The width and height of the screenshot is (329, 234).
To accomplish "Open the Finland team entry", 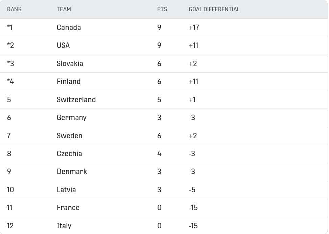I will coord(69,82).
